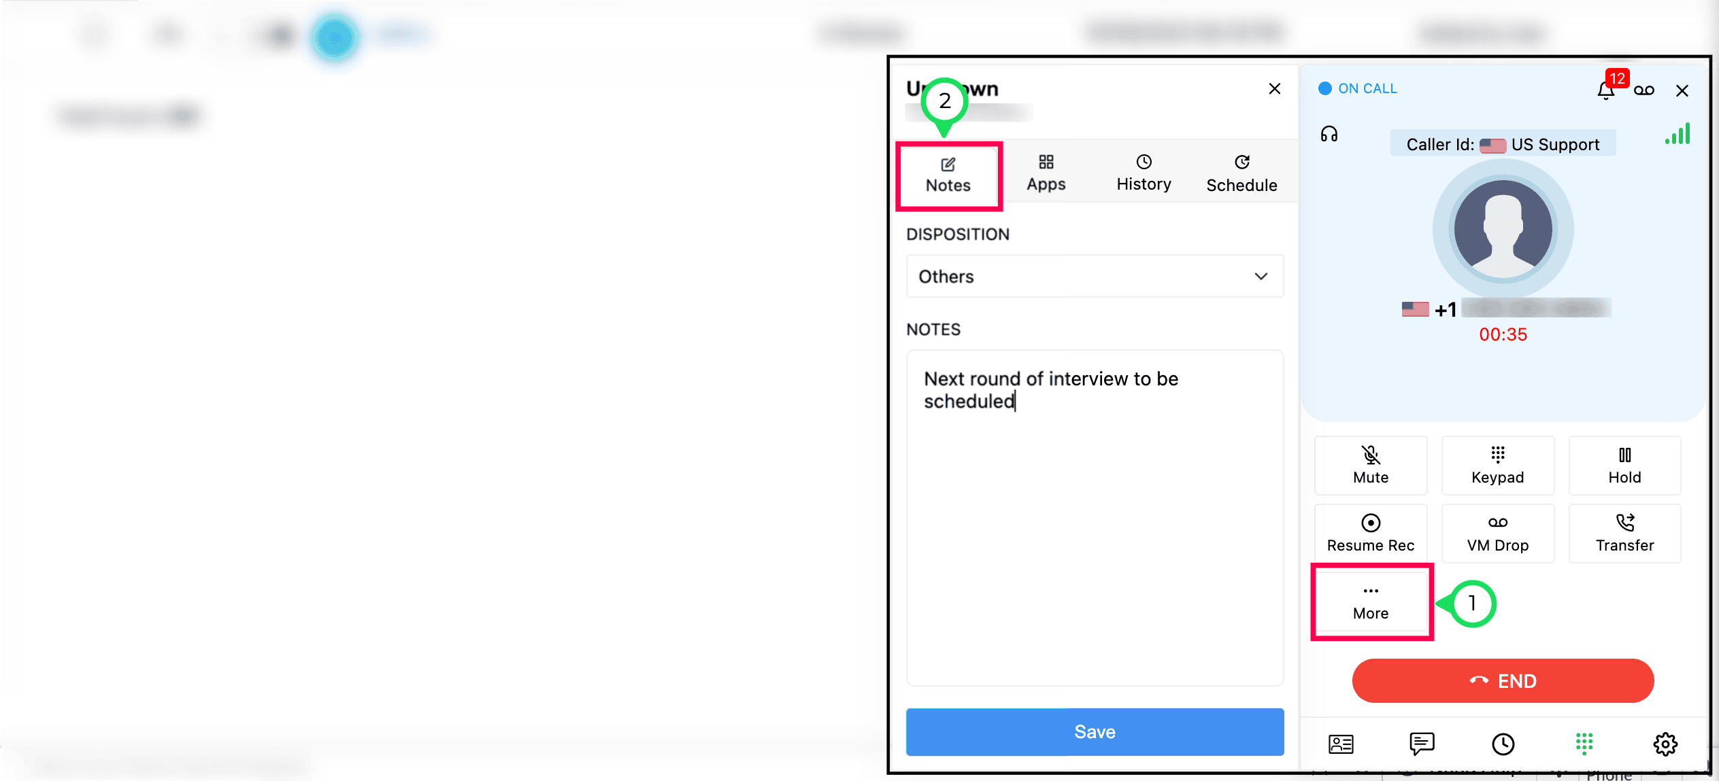Switch to the Apps tab
1719x781 pixels.
pos(1046,173)
